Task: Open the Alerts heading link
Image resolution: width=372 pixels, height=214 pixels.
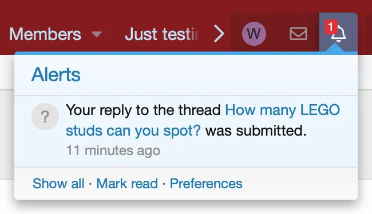Action: tap(56, 74)
